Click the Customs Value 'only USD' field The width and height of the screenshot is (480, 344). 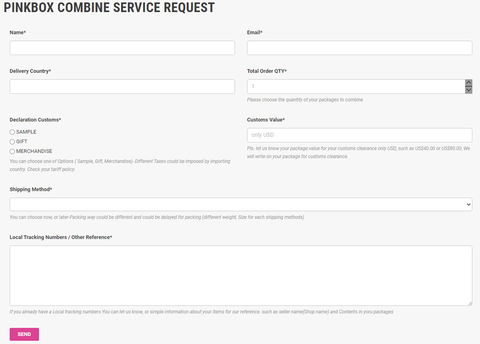(x=359, y=135)
